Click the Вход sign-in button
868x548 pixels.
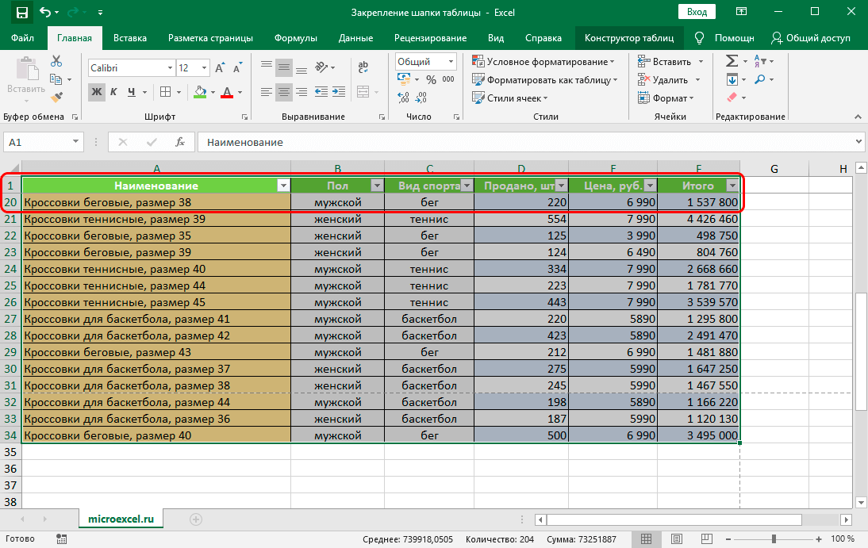point(697,12)
